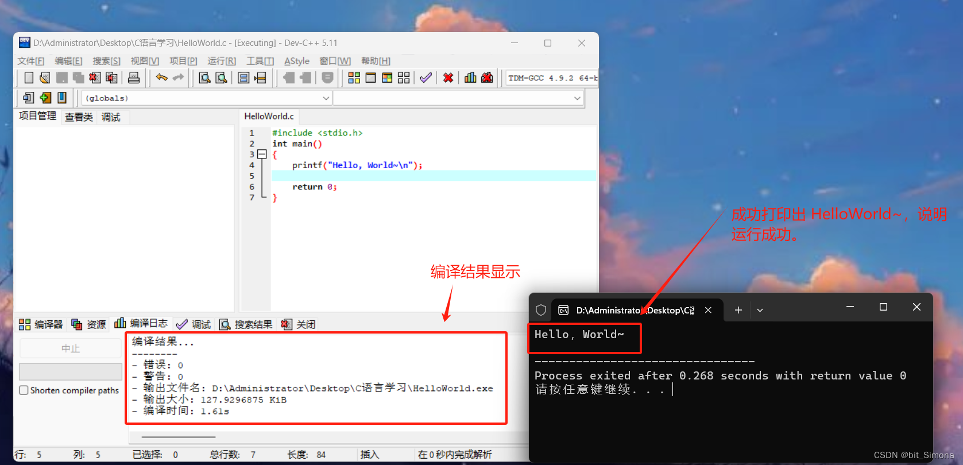Click the compile progress bar
963x465 pixels.
click(71, 371)
